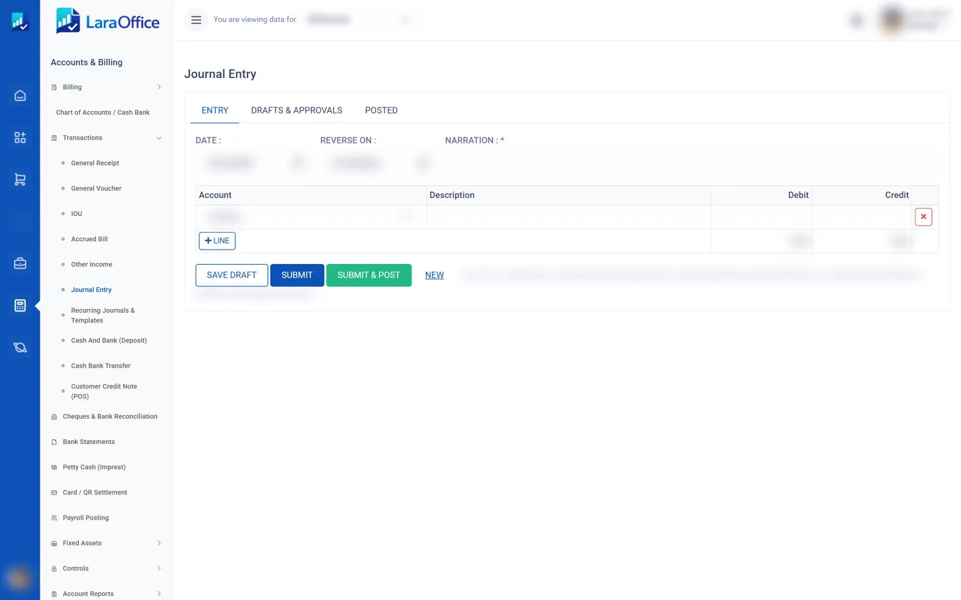Click the Description field in first line

point(569,217)
